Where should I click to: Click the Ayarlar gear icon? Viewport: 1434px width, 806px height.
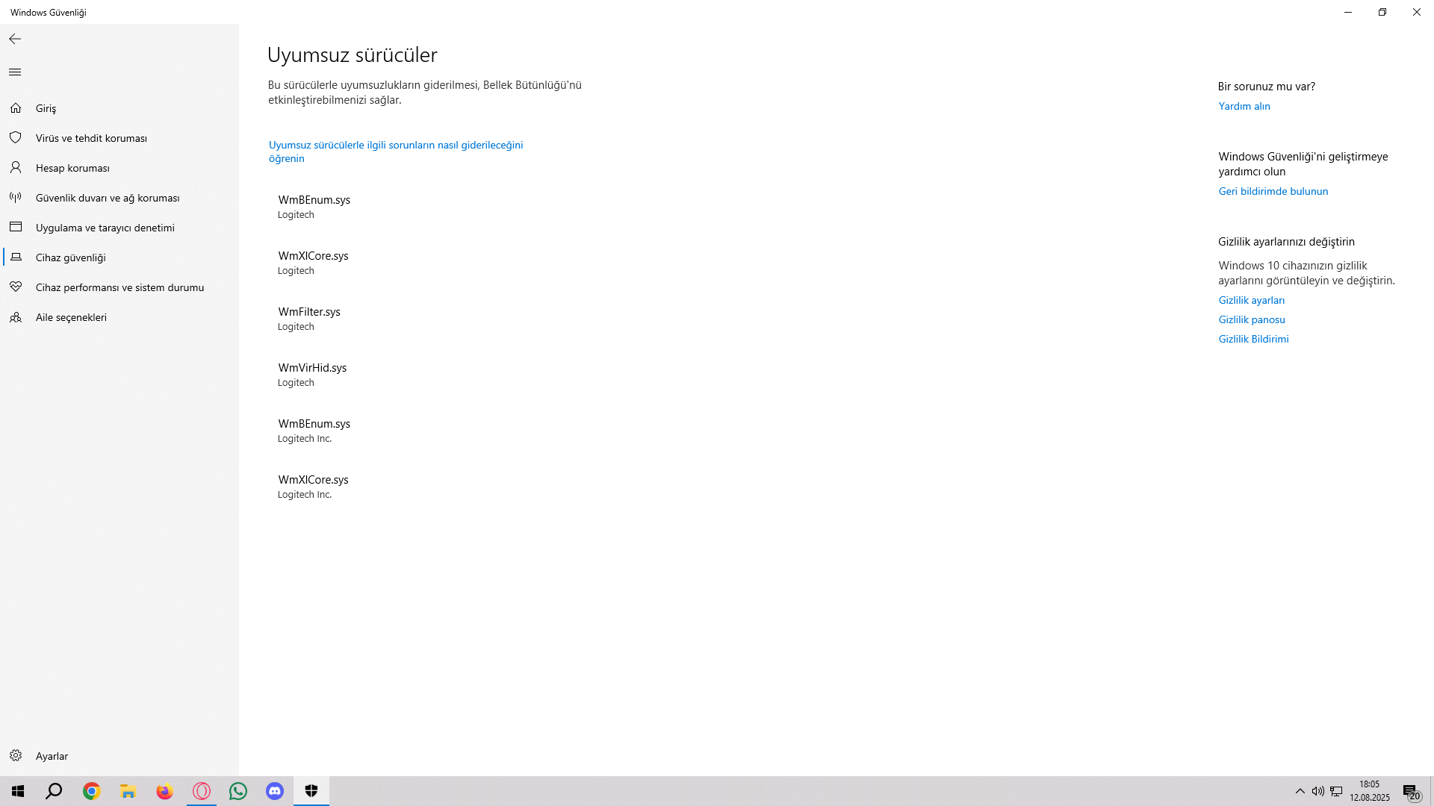16,756
